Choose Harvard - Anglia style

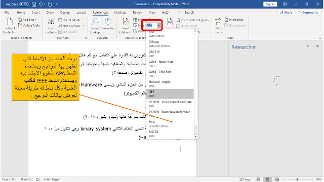pyautogui.click(x=170, y=84)
